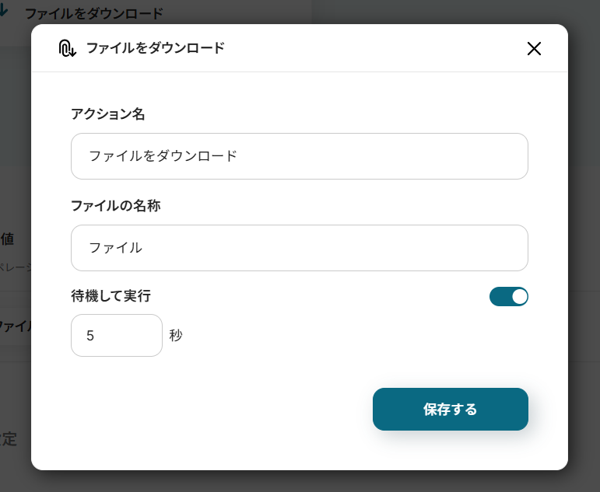This screenshot has width=600, height=492.
Task: Click the アクション名 label
Action: pyautogui.click(x=107, y=114)
